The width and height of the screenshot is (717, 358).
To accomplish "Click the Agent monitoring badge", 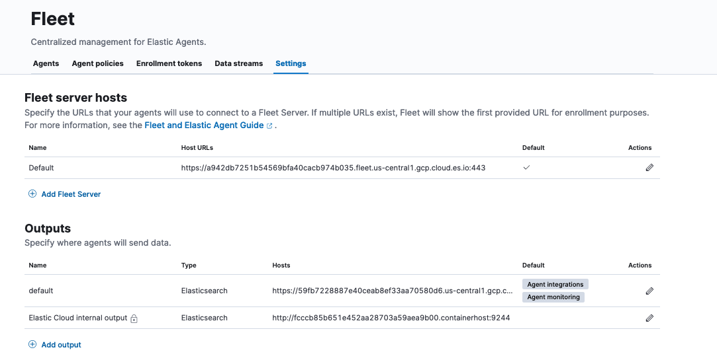I will point(553,297).
